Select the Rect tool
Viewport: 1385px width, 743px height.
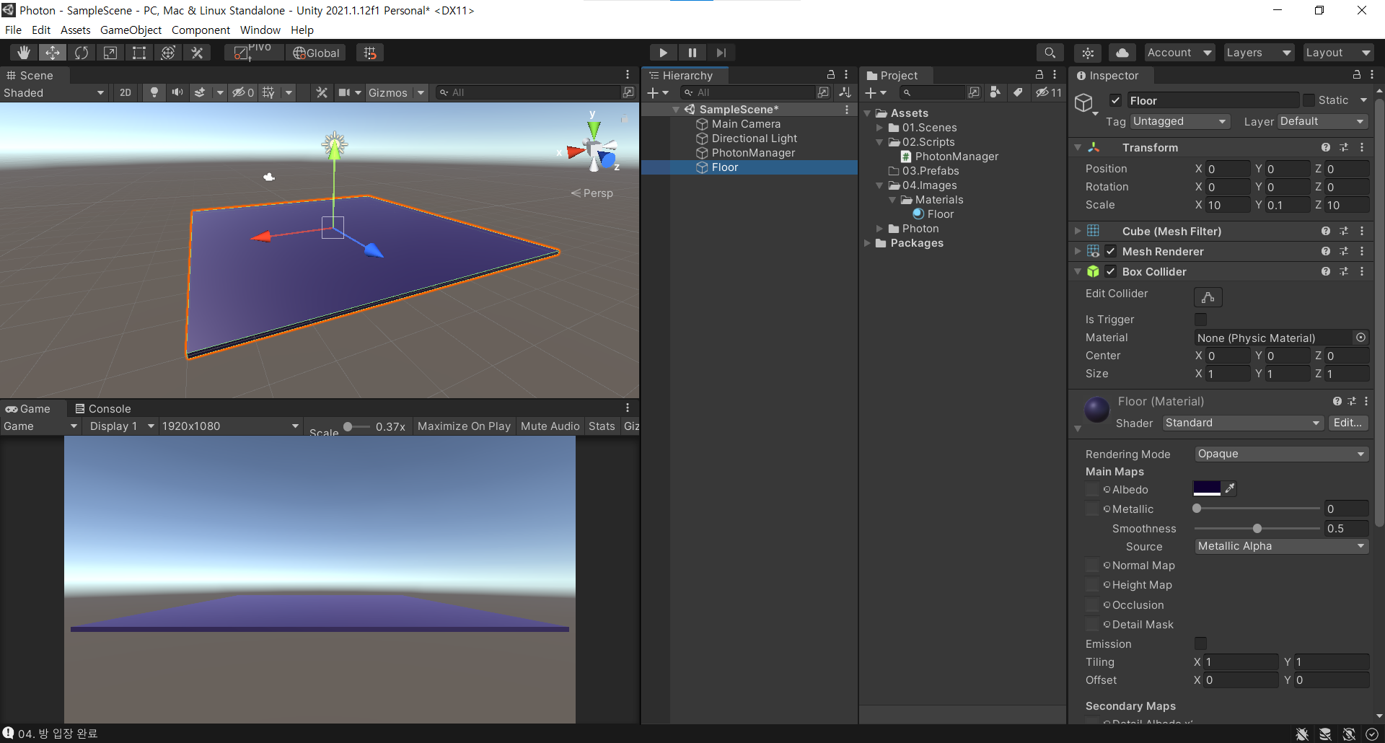(x=139, y=53)
